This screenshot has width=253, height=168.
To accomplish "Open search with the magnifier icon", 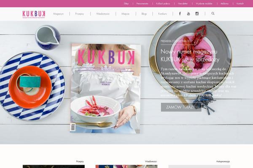I will tap(213, 13).
